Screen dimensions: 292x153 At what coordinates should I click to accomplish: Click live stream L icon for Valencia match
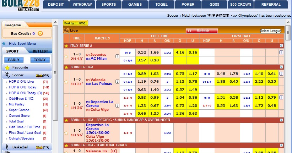[x=117, y=82]
